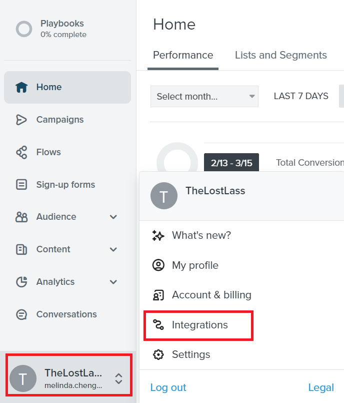The image size is (344, 403).
Task: Open What's new? sparkle icon
Action: pos(158,235)
